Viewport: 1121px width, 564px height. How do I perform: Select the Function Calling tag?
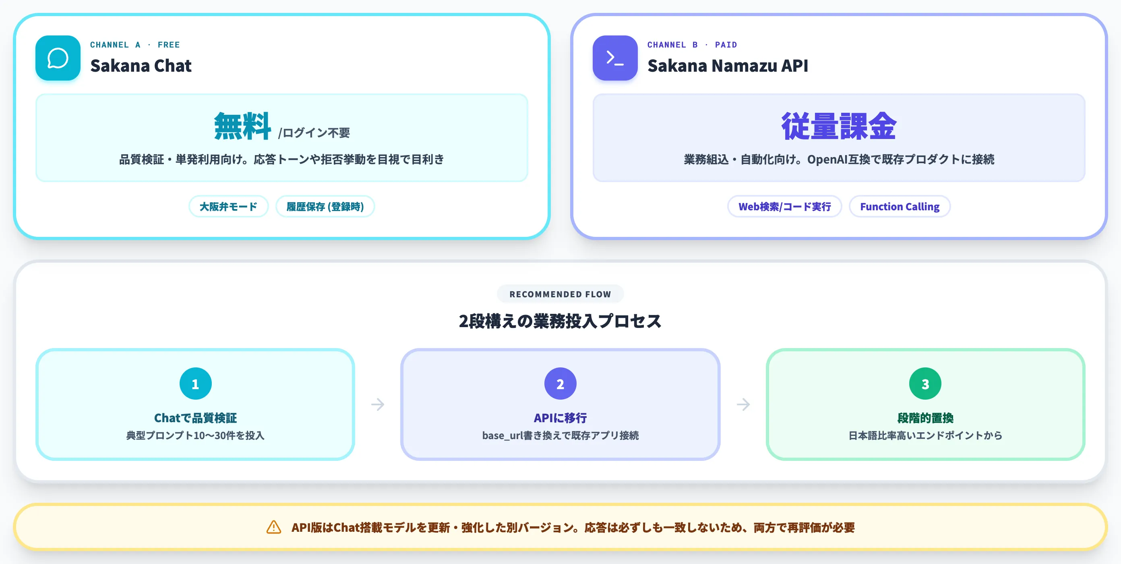[900, 206]
